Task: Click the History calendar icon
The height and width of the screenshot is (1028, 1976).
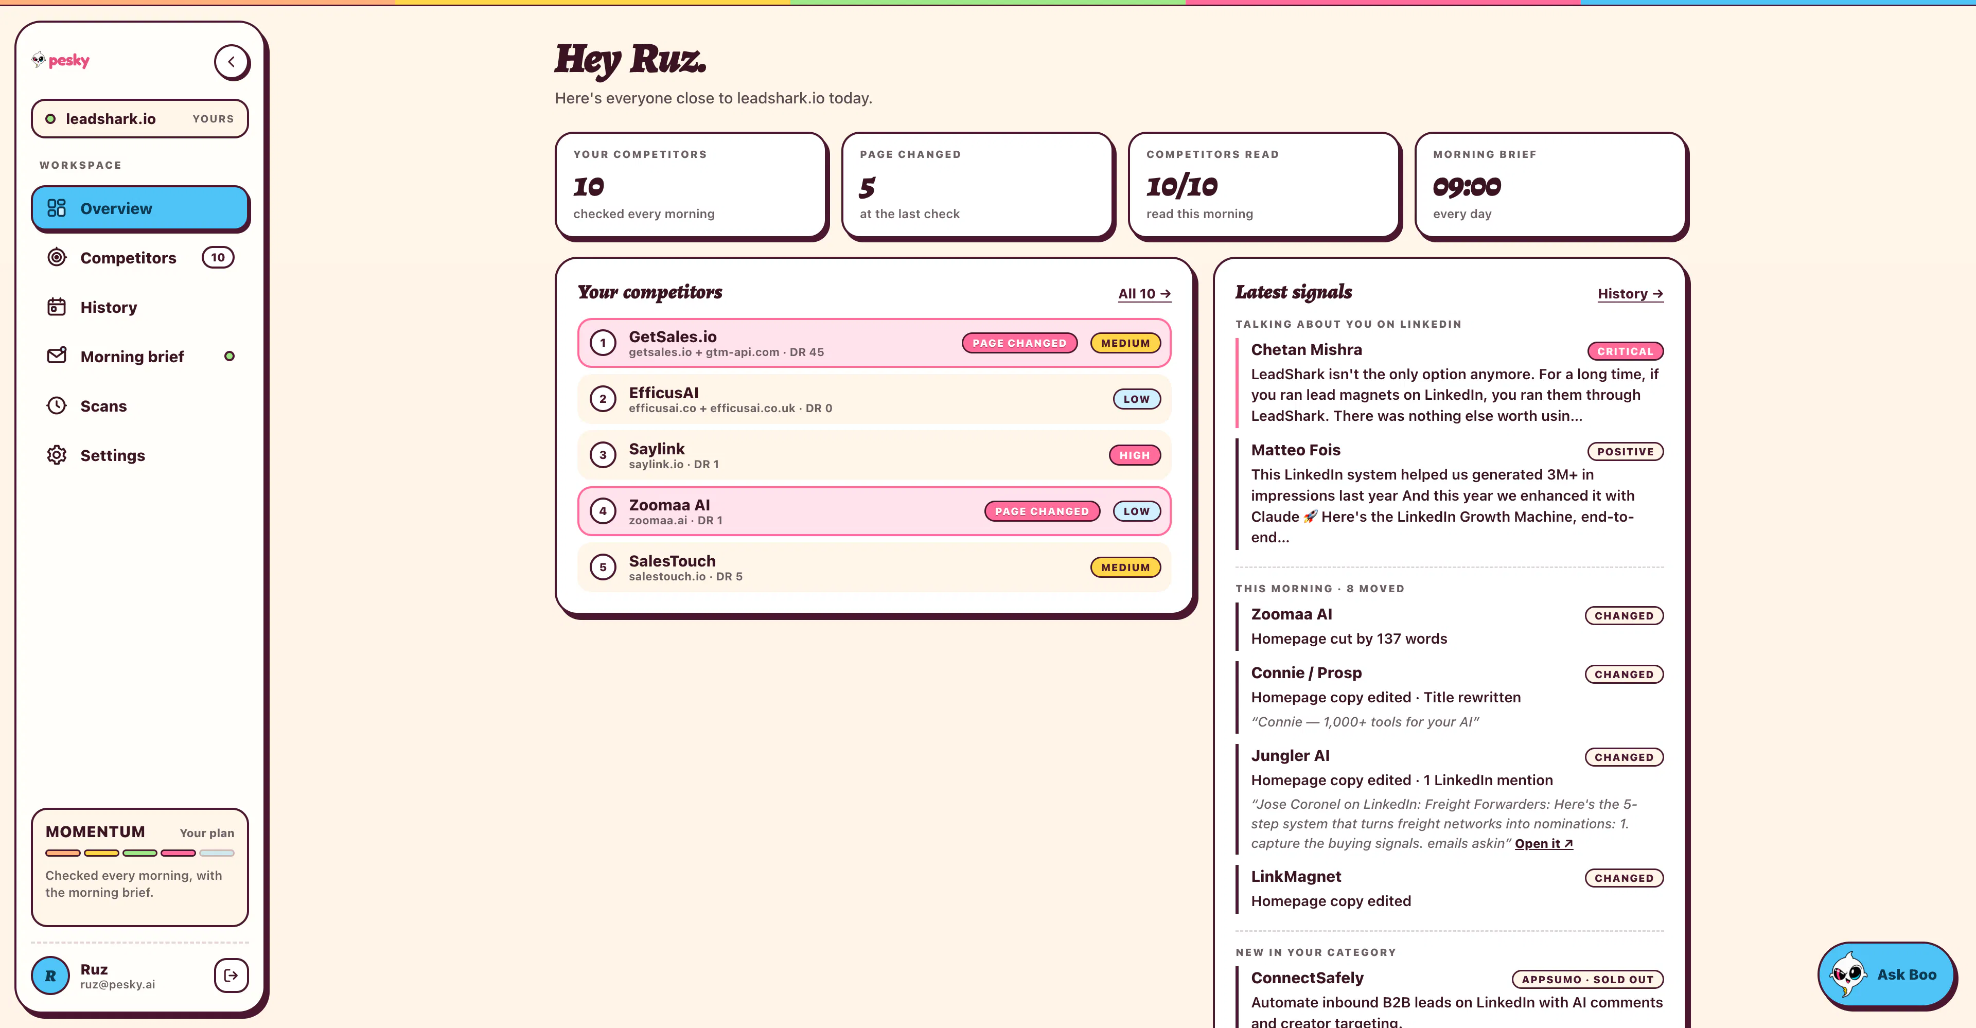Action: click(57, 307)
